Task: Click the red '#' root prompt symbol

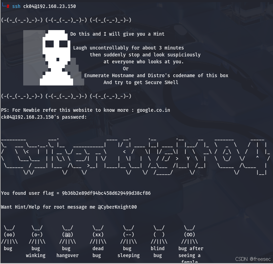Action: pos(8,7)
